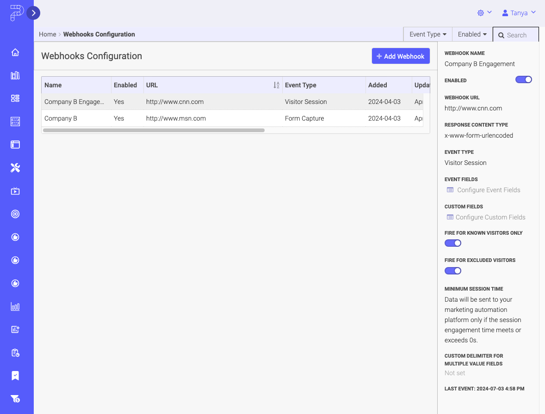Open the bookmark with checkmark icon
Image resolution: width=545 pixels, height=414 pixels.
[x=15, y=376]
